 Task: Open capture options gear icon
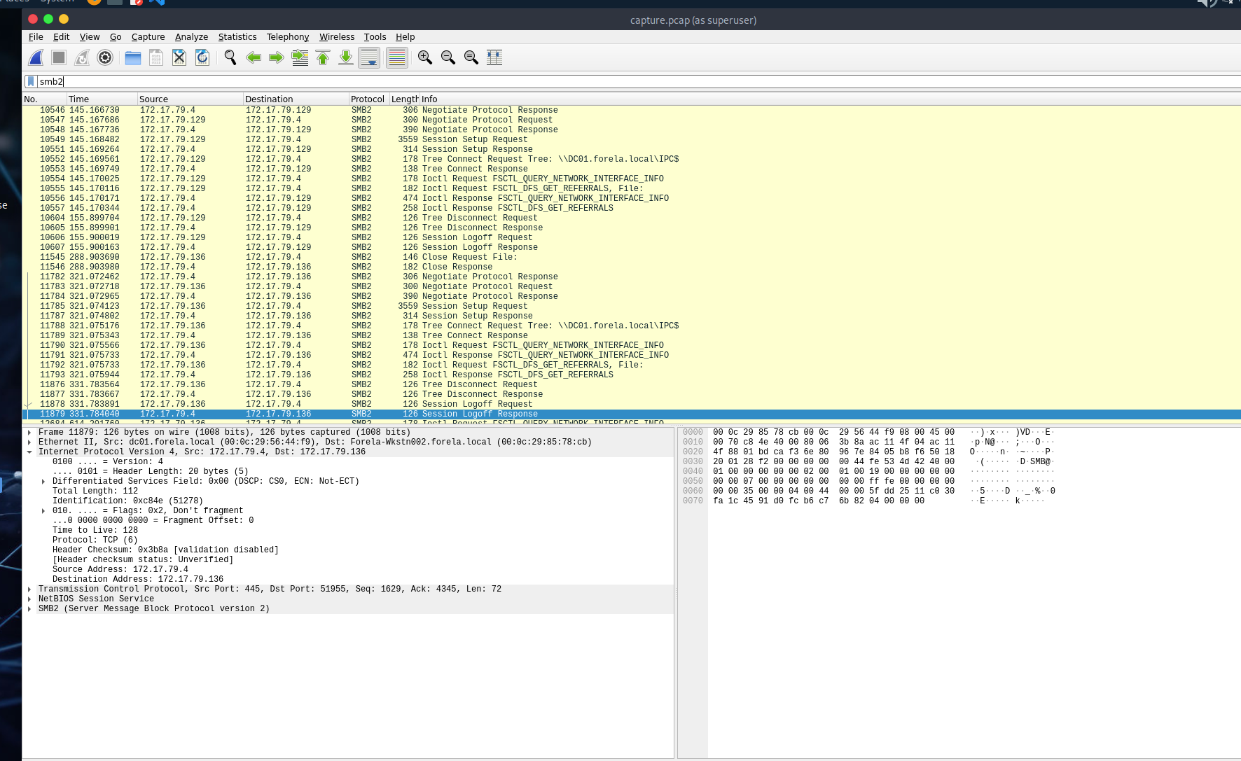point(105,57)
